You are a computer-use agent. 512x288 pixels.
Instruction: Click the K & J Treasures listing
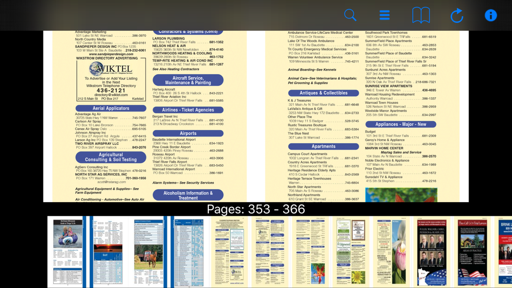tap(323, 103)
